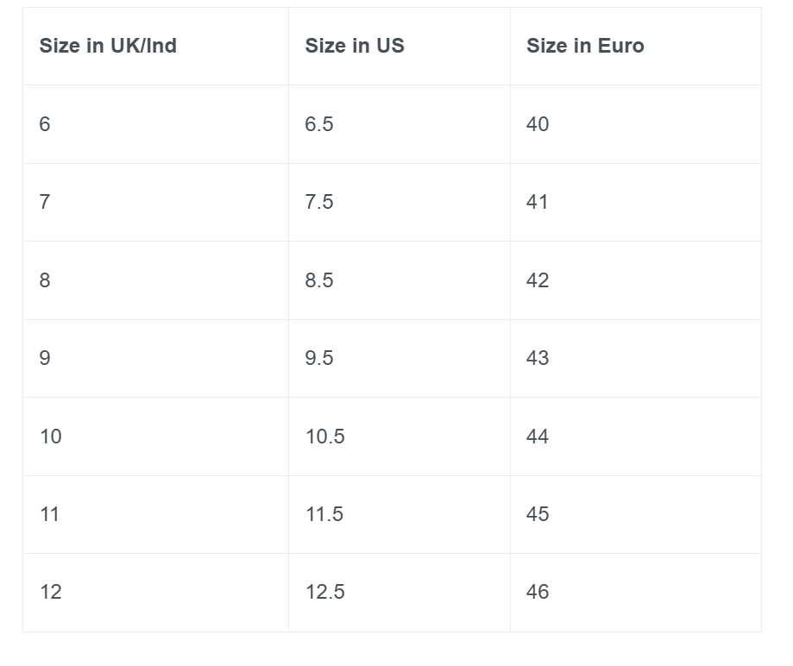Click the Euro size 42 cell
The image size is (793, 666).
(538, 280)
